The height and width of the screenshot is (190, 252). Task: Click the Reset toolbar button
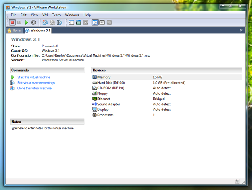click(33, 22)
